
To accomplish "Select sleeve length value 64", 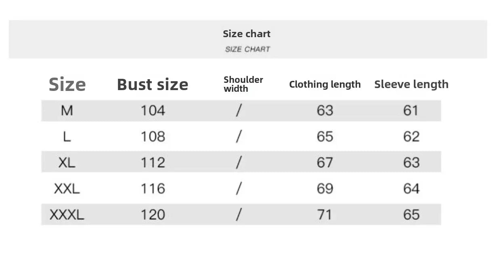I will [x=411, y=188].
